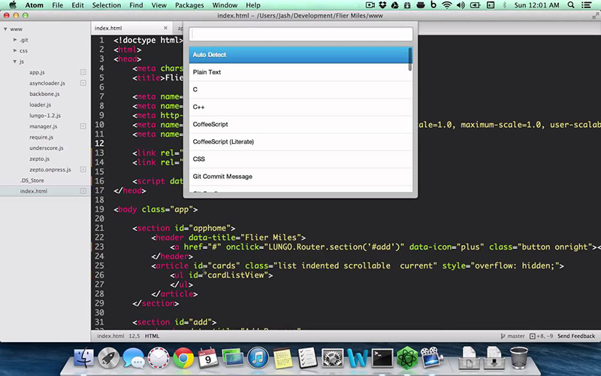Open Terminal from the dock

[x=382, y=358]
